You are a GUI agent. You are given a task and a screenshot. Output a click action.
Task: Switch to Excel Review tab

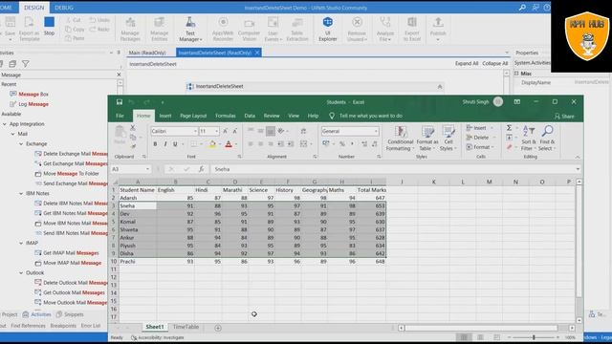coord(272,116)
